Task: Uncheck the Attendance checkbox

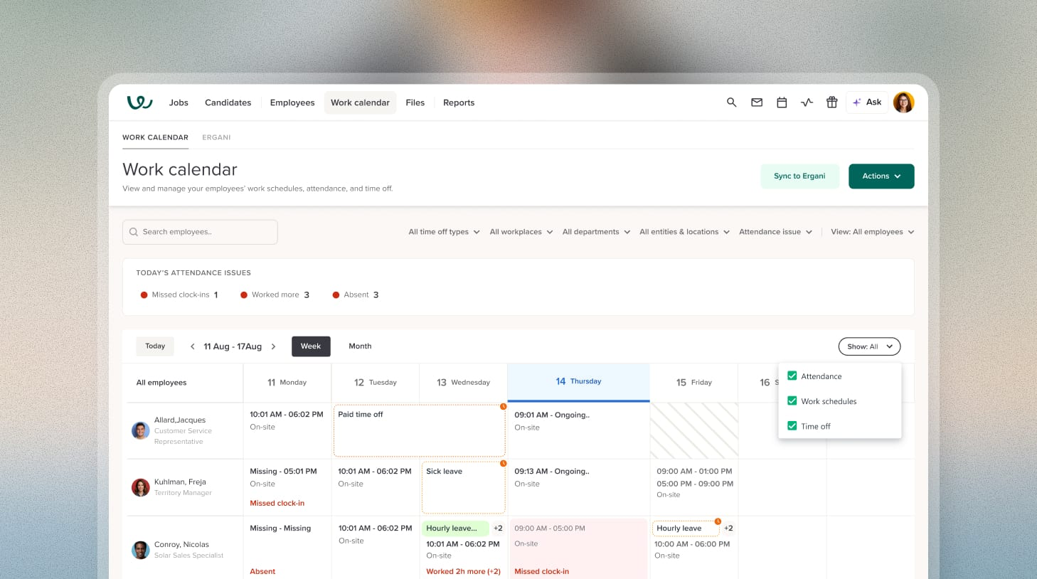Action: point(792,376)
